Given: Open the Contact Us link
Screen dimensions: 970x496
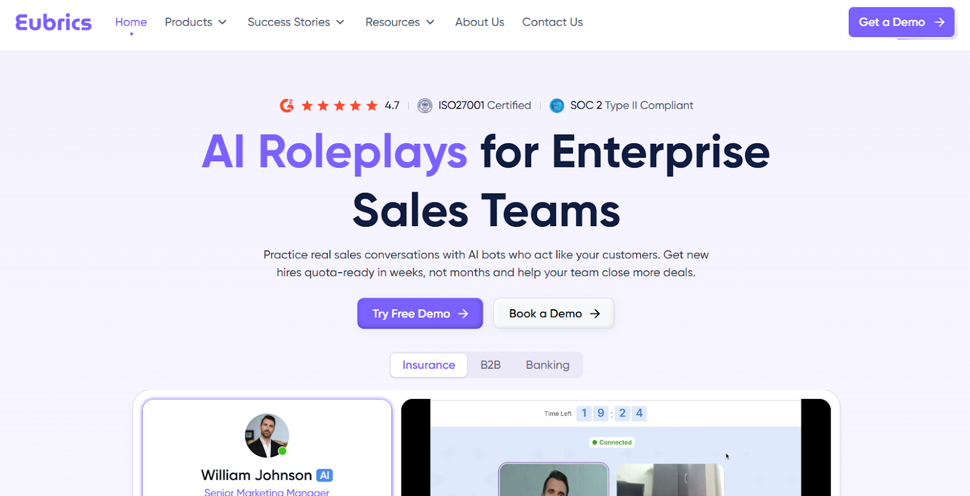Looking at the screenshot, I should tap(552, 22).
